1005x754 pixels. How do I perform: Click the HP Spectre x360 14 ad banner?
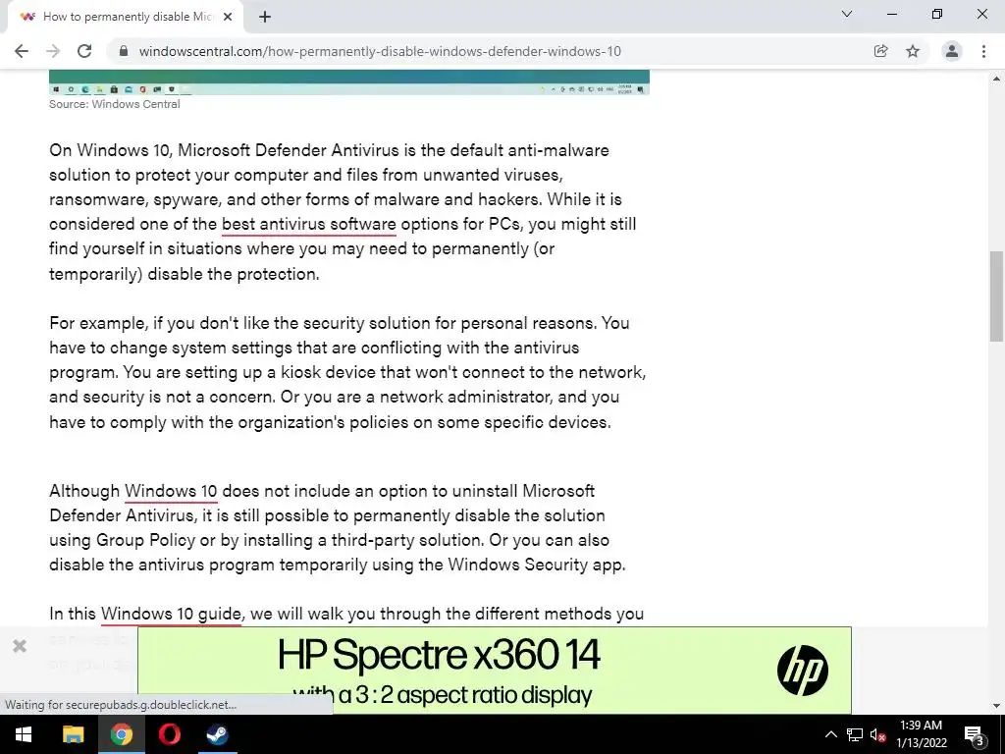[x=495, y=670]
